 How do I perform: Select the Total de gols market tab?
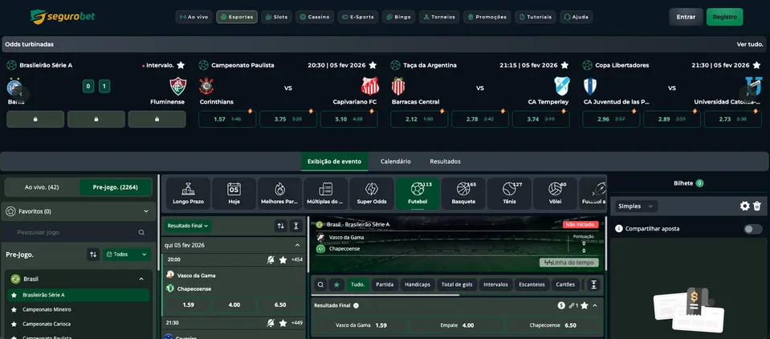coord(456,284)
